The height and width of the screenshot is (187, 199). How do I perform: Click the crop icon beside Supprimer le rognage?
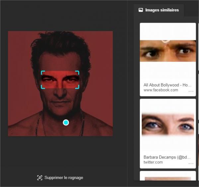tap(40, 178)
